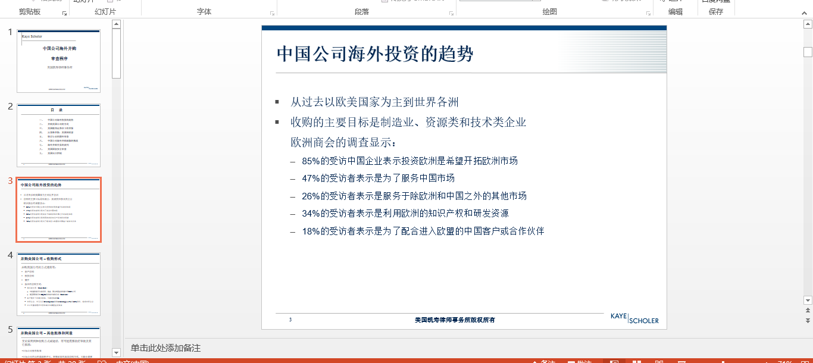Click the sub-bullet starting with 85%的受访中国企业
The height and width of the screenshot is (363, 813).
[x=410, y=161]
